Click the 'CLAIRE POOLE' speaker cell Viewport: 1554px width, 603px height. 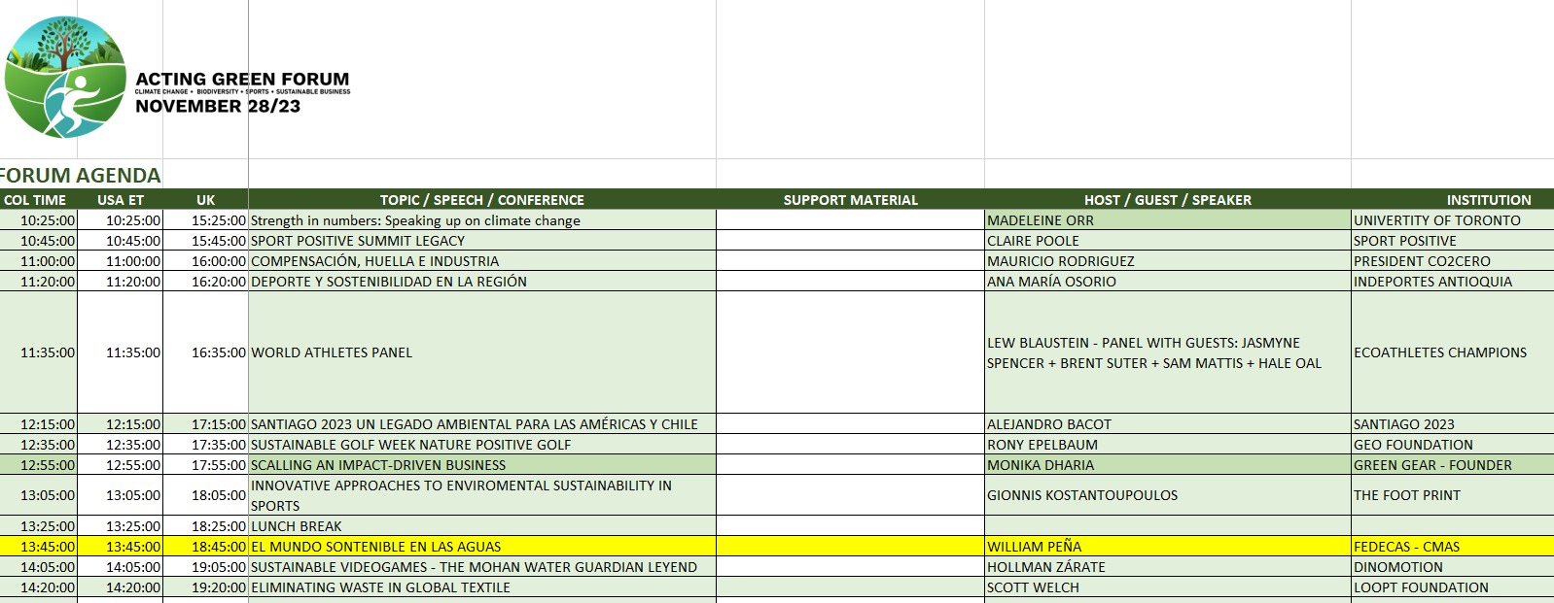(x=1168, y=241)
